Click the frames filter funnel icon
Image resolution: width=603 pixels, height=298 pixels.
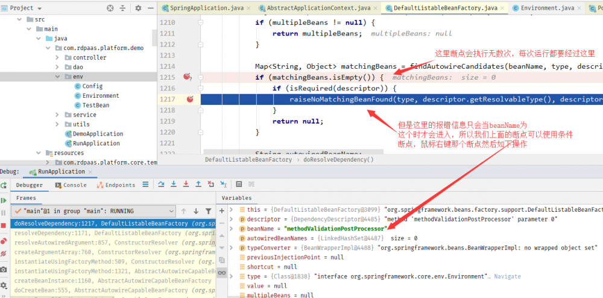[x=208, y=211]
